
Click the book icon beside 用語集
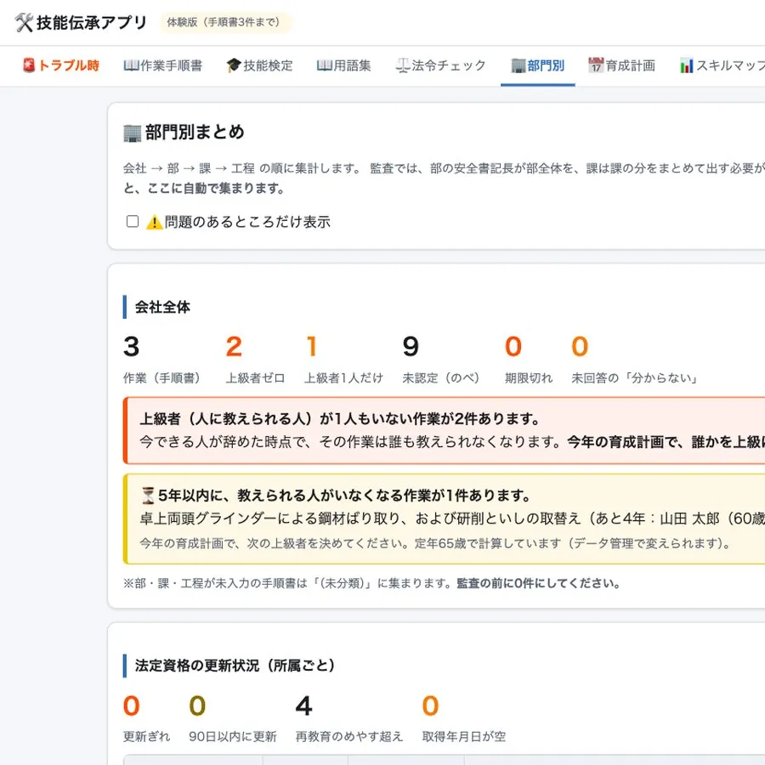tap(324, 65)
